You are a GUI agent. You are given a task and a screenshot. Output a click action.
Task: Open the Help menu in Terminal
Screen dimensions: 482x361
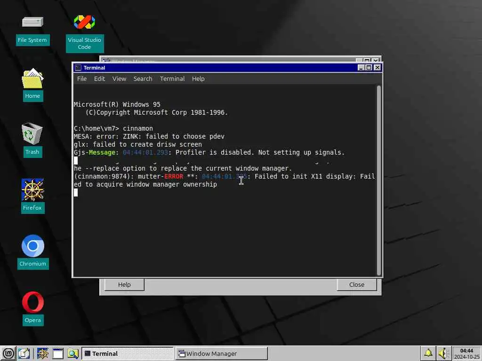[x=198, y=79]
